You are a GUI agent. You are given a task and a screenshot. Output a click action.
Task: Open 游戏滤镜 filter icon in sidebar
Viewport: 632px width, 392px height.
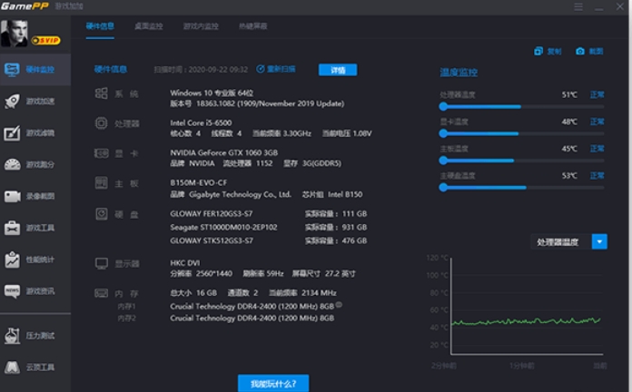pos(12,133)
